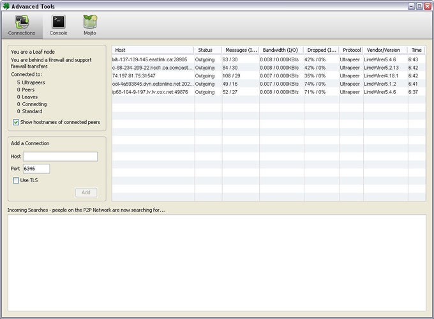Sort by Bandwidth (I/O) column header
This screenshot has width=434, height=319.
click(x=281, y=50)
